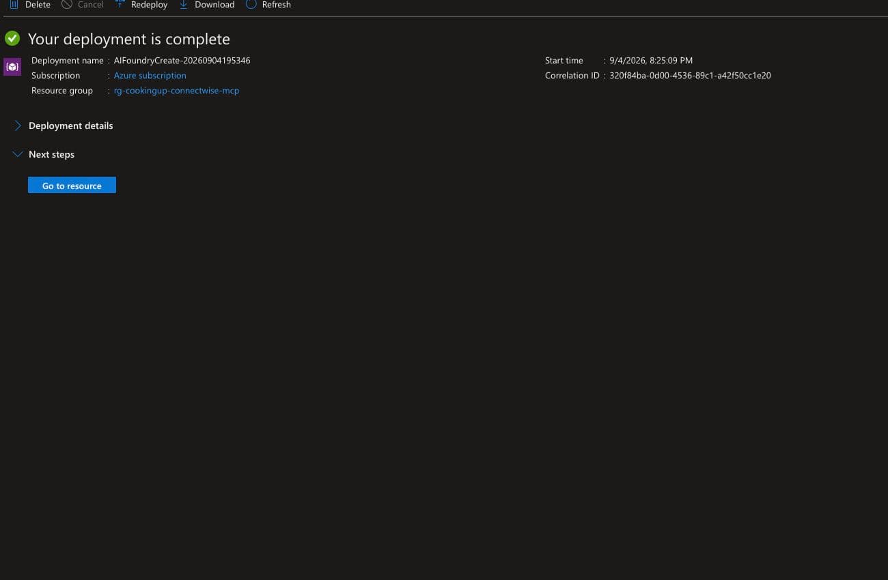Collapse the Next steps section
Viewport: 888px width, 580px height.
pos(44,154)
